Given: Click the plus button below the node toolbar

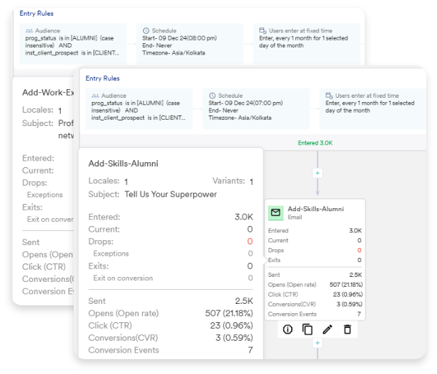Looking at the screenshot, I should pyautogui.click(x=317, y=344).
